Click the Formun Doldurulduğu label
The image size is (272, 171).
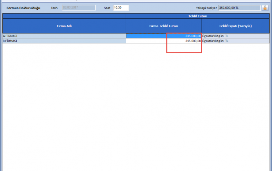23,8
